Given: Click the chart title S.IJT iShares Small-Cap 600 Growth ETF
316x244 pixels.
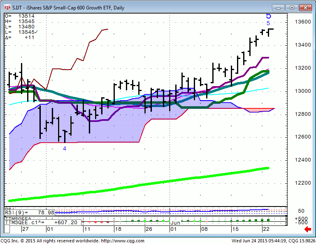Looking at the screenshot, I should coord(68,8).
